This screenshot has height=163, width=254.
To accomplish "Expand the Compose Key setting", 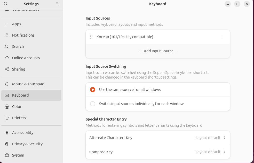I will pos(158,152).
